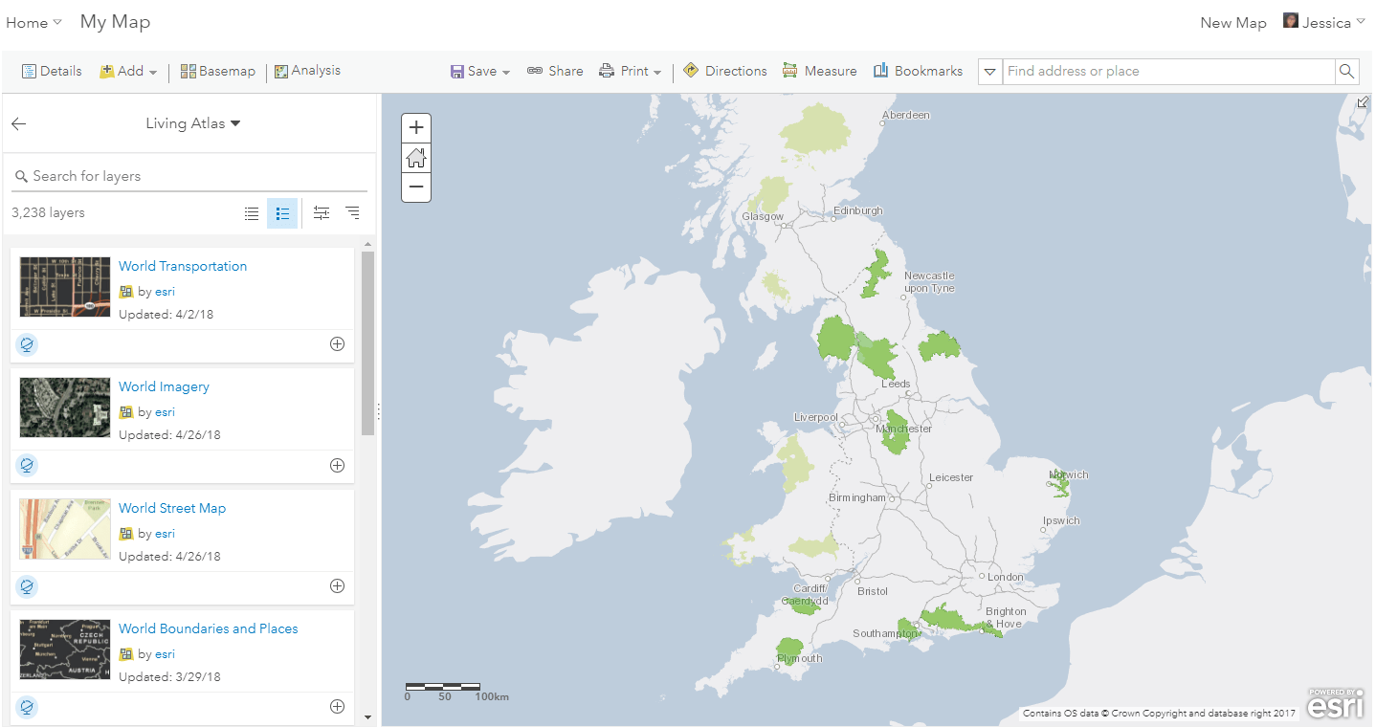Open the Jessica account menu
This screenshot has height=727, width=1376.
1323,21
